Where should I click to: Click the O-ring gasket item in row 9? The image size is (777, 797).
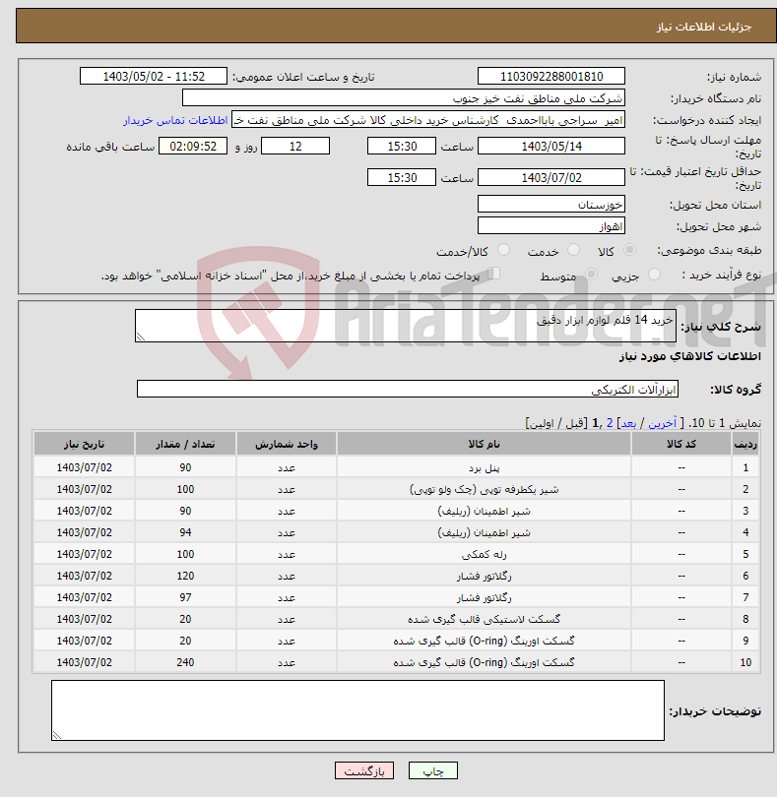(484, 641)
